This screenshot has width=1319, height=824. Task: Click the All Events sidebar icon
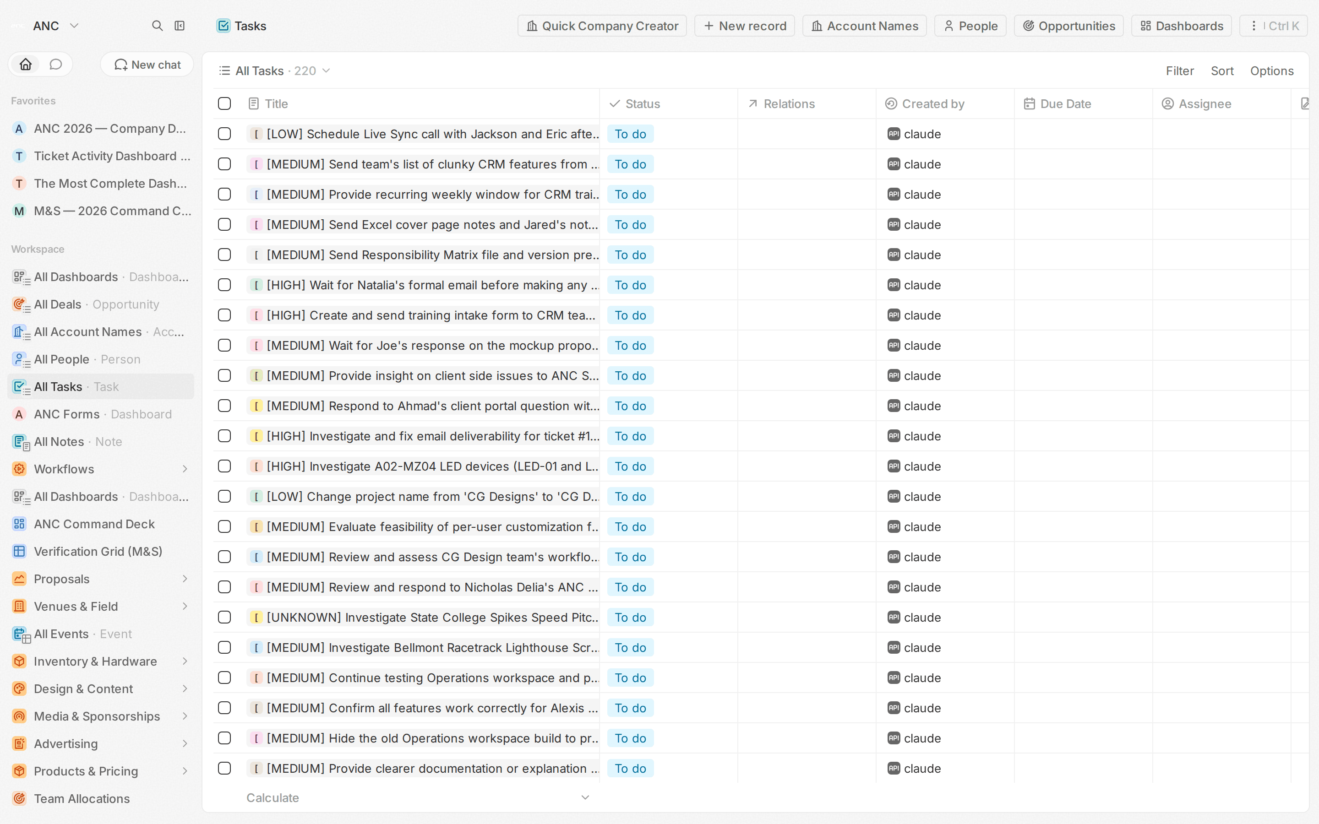coord(20,634)
